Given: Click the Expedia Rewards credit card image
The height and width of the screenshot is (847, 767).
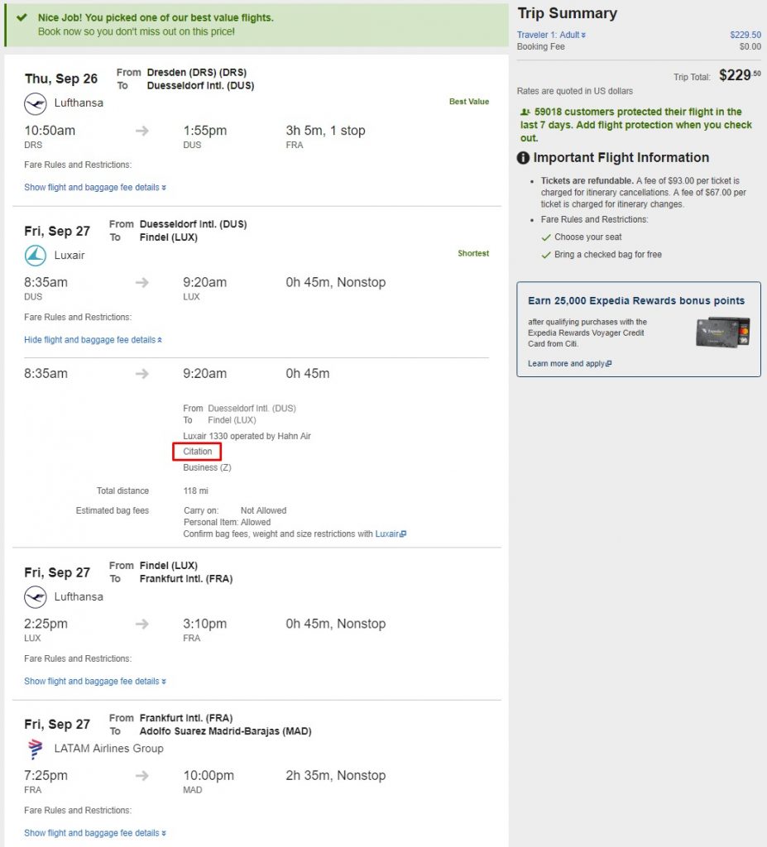Looking at the screenshot, I should point(722,333).
